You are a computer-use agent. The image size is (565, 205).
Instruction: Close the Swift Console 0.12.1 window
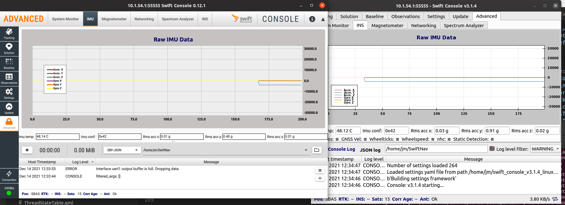tap(322, 5)
